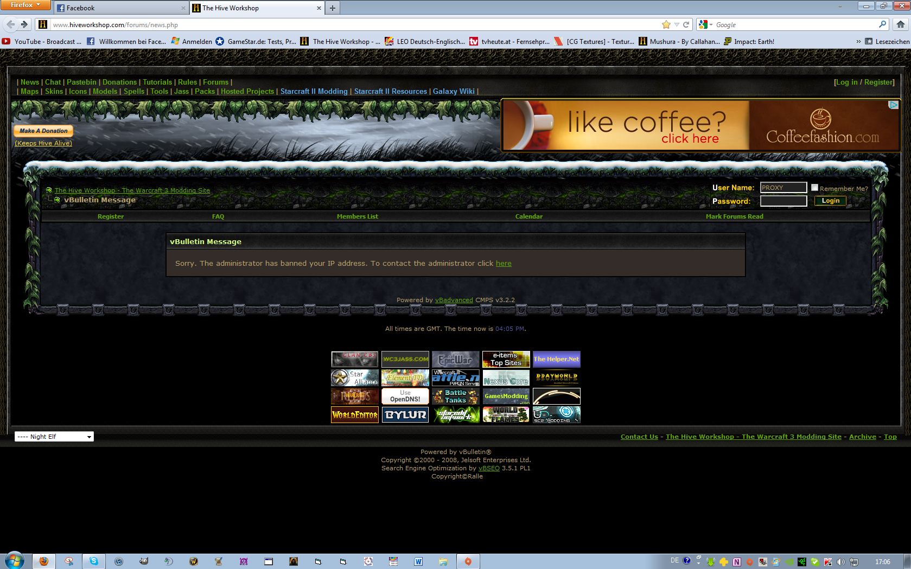Open Members List in the forum navbar
Screen dimensions: 911x569
(x=357, y=216)
